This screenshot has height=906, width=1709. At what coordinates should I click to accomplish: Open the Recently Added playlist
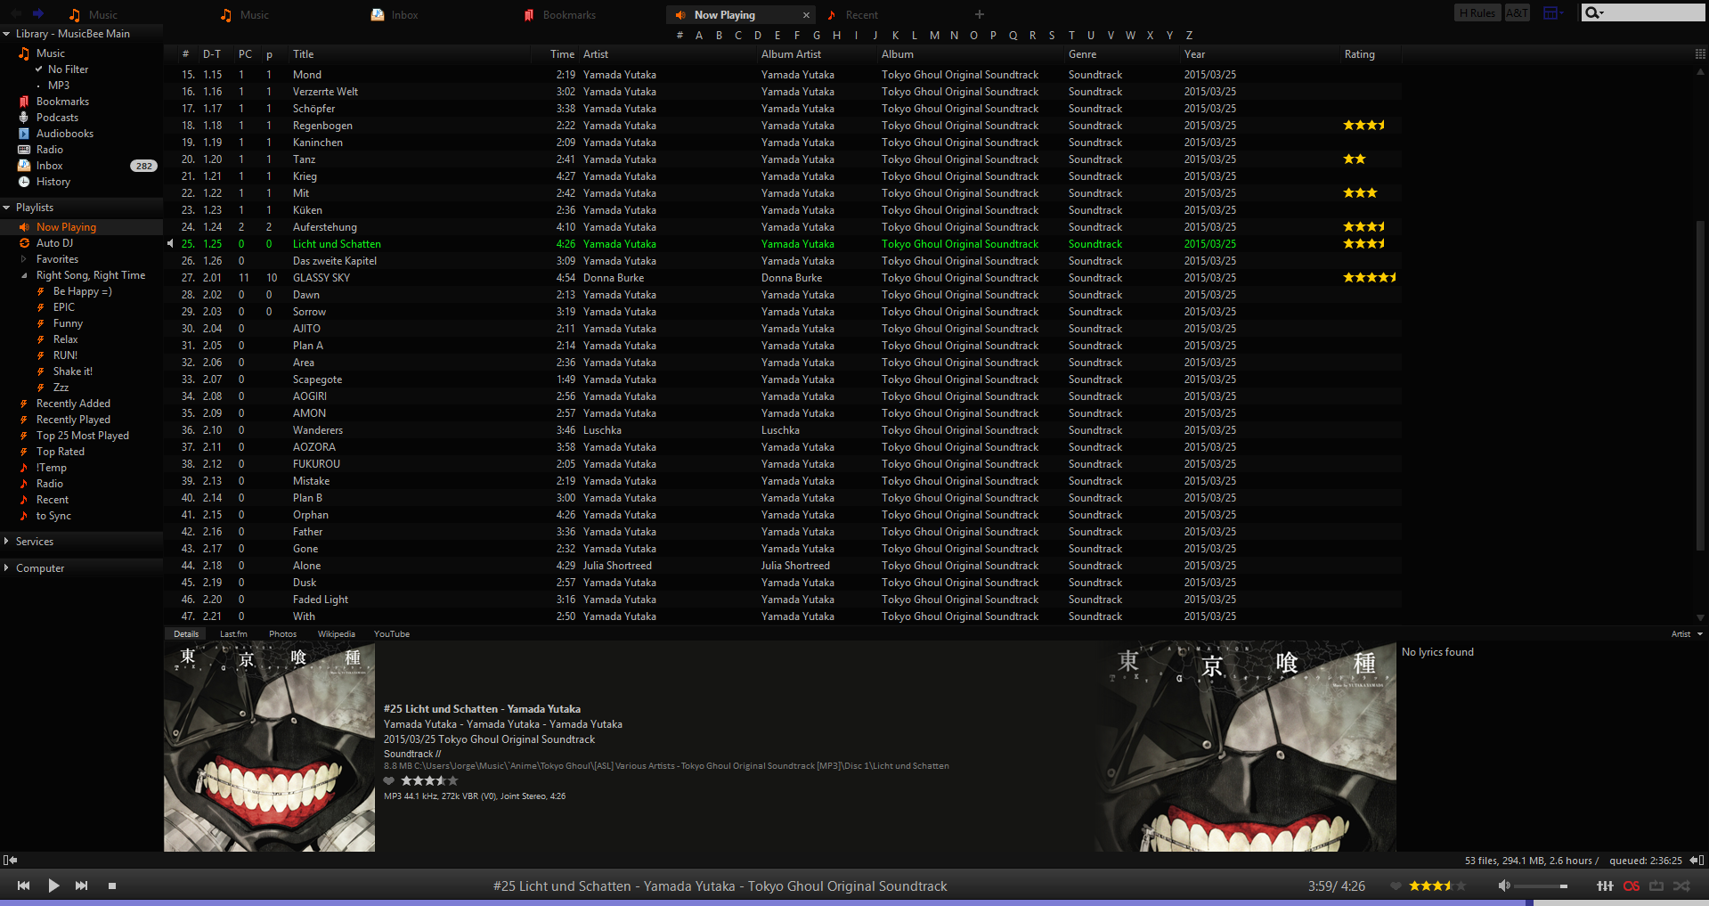click(x=73, y=404)
